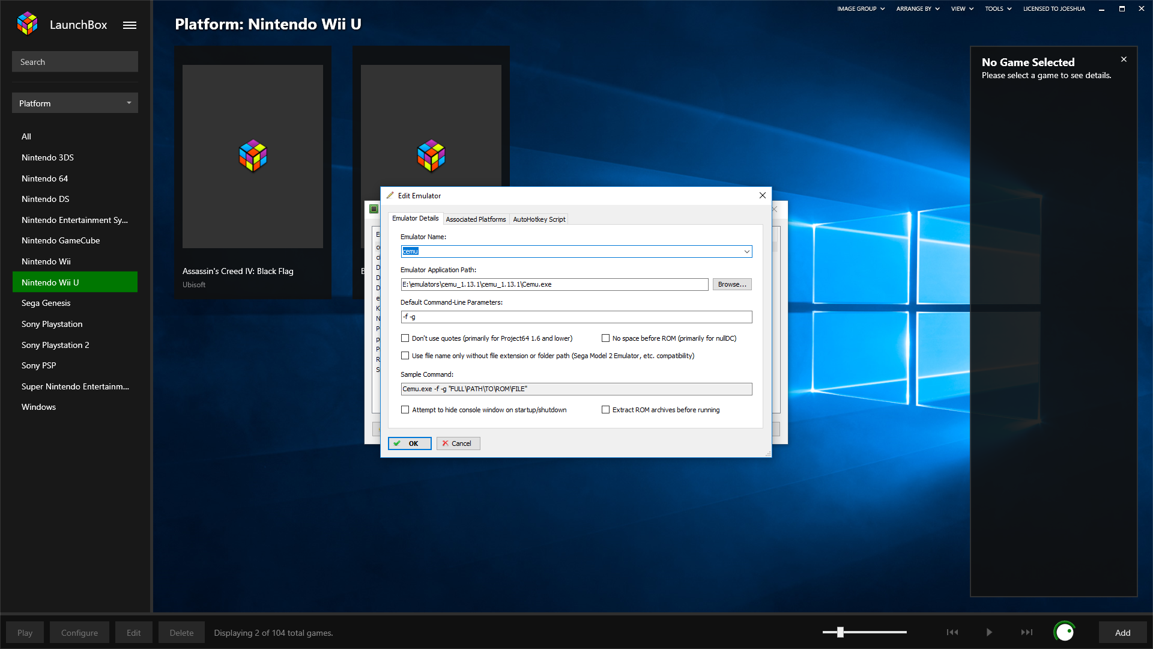Click the green circular status icon
Image resolution: width=1153 pixels, height=649 pixels.
click(1064, 632)
